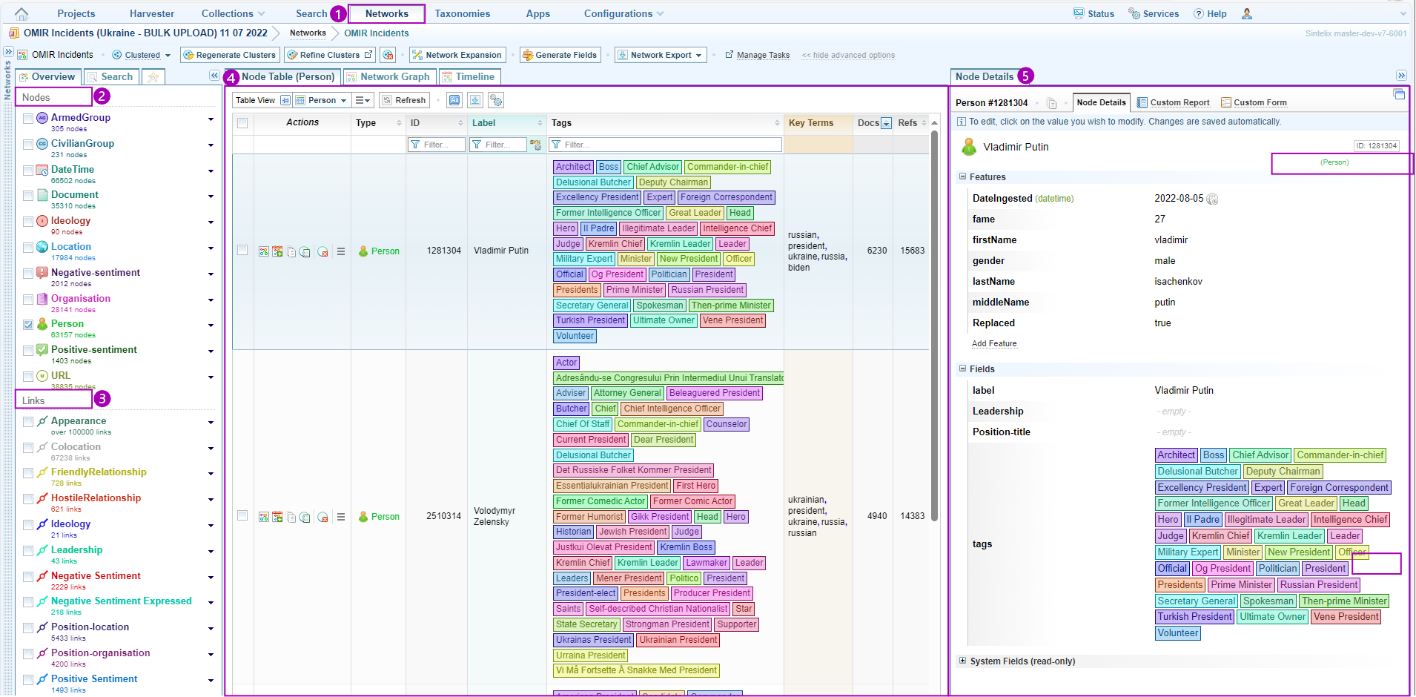
Task: Click the download icon in the table toolbar
Action: [x=475, y=100]
